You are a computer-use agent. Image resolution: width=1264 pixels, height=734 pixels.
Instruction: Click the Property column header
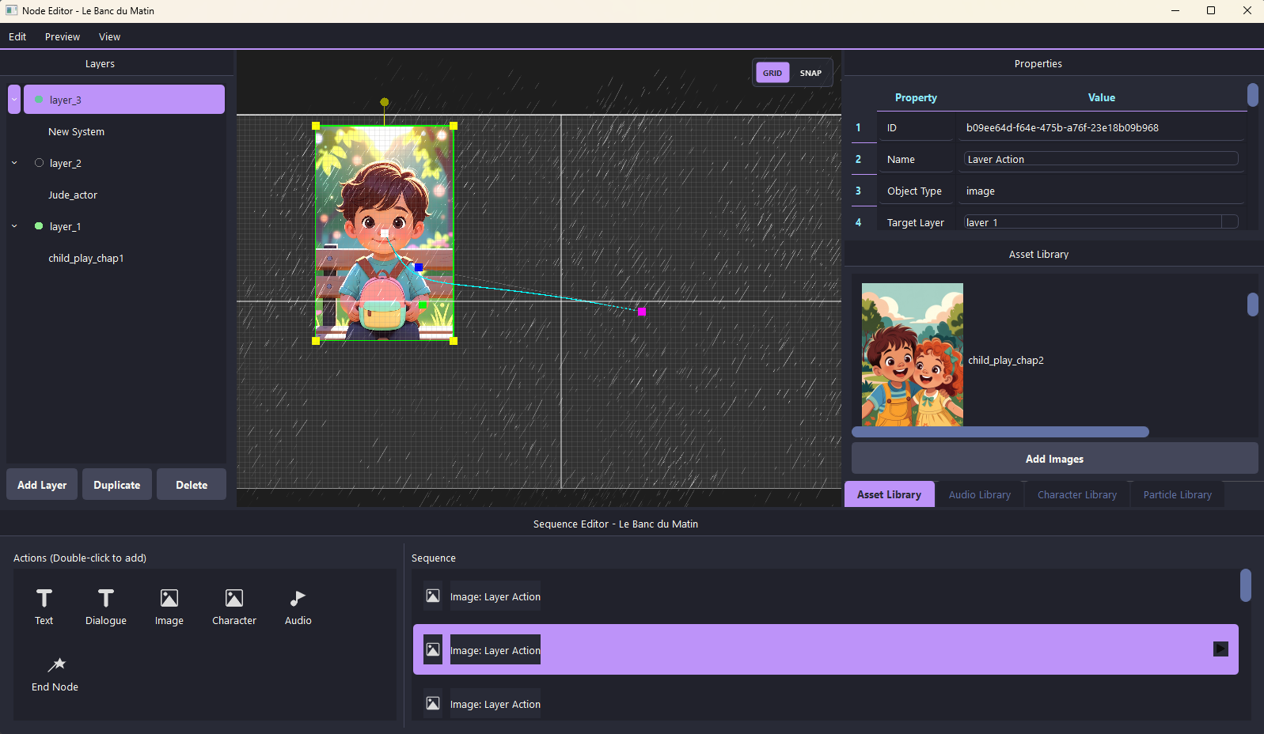coord(916,97)
